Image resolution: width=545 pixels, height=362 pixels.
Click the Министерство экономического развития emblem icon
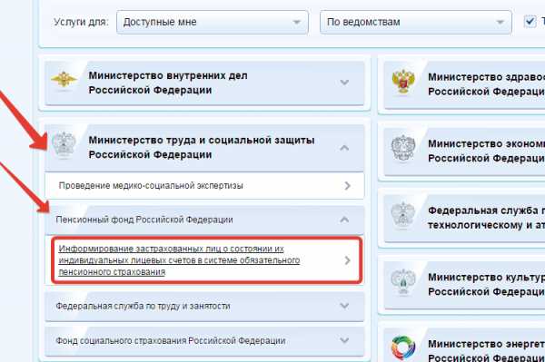(x=402, y=148)
